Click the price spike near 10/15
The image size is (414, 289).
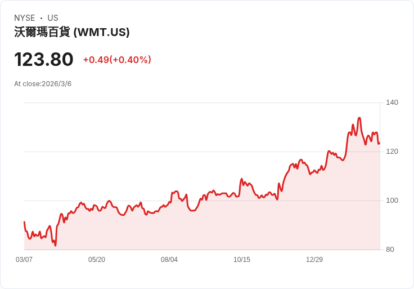point(241,179)
